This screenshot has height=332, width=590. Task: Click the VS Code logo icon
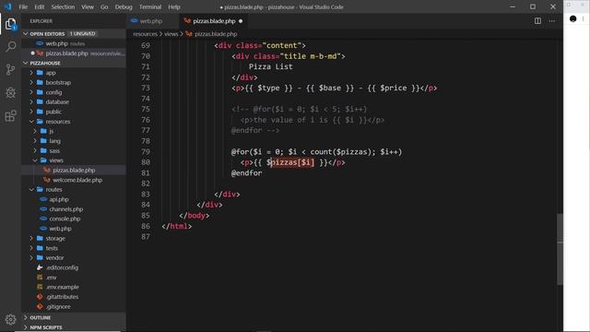7,6
